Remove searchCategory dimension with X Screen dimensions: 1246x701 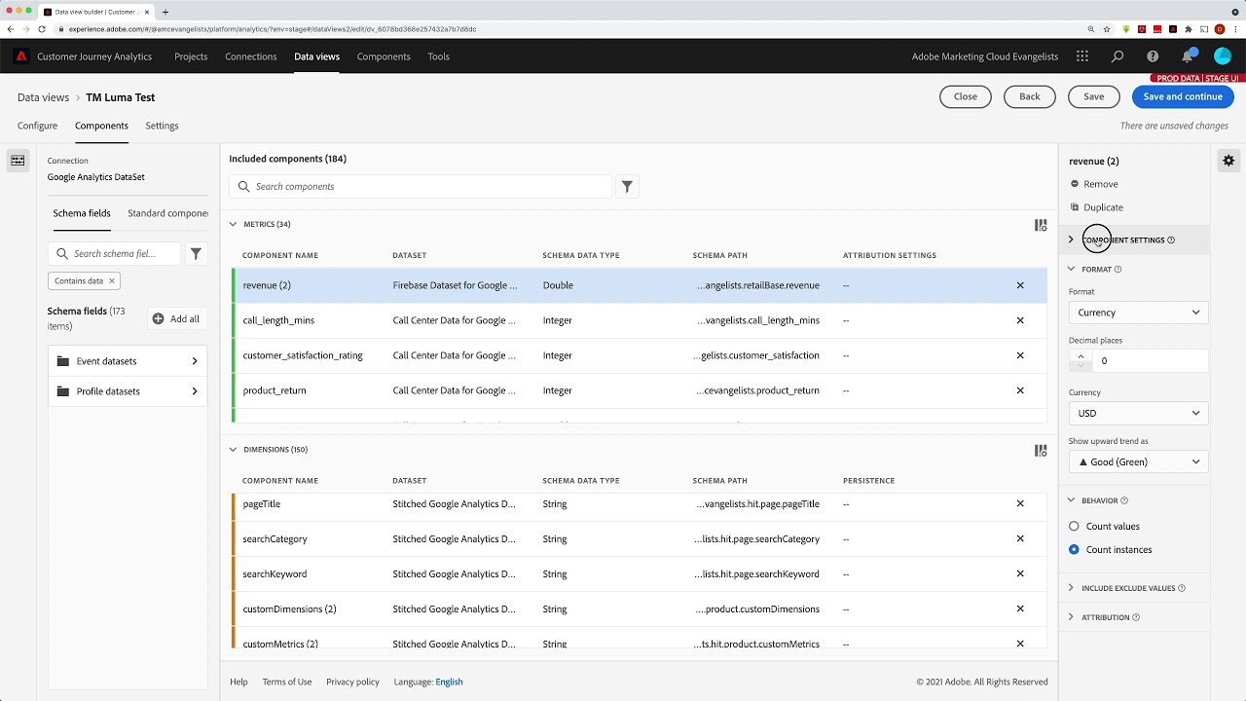coord(1020,538)
